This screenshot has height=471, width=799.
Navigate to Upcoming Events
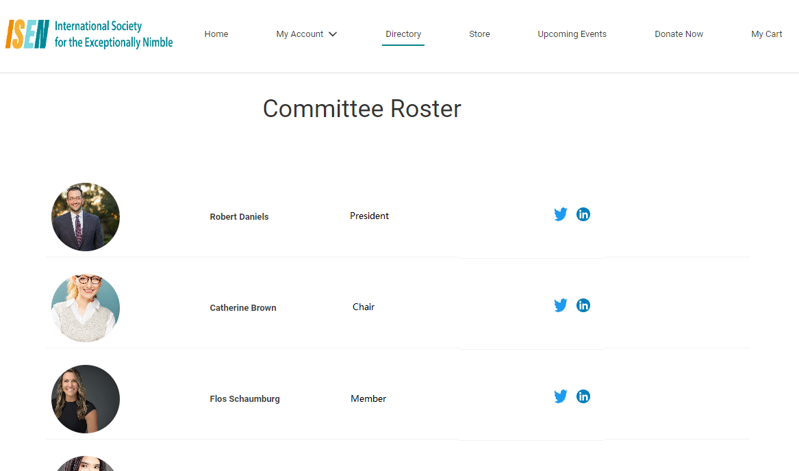click(572, 34)
